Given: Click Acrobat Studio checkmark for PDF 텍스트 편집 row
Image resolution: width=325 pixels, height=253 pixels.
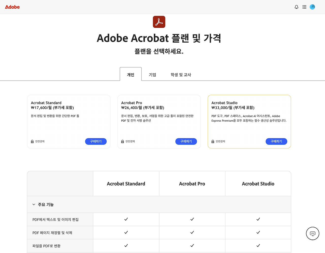Looking at the screenshot, I should (x=258, y=219).
